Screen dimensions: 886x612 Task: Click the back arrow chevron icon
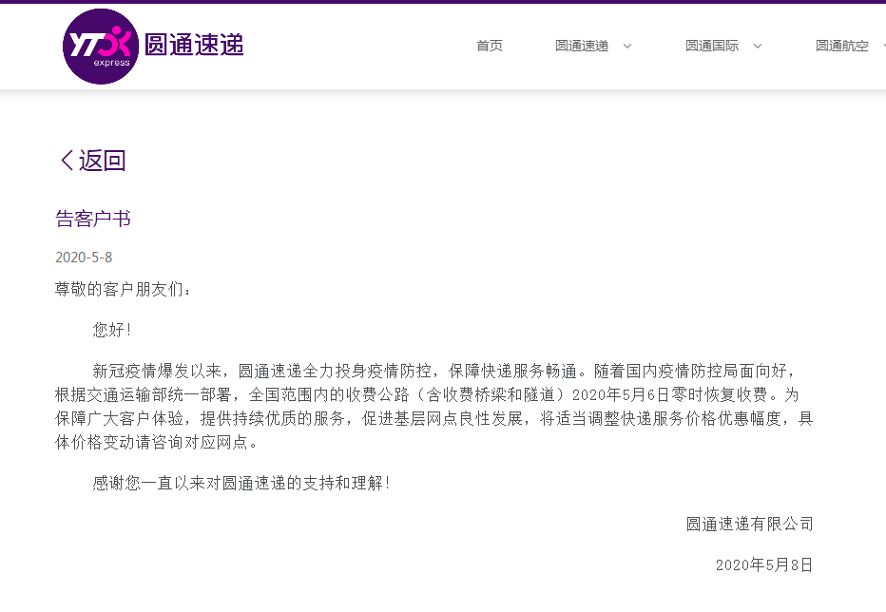(x=67, y=161)
